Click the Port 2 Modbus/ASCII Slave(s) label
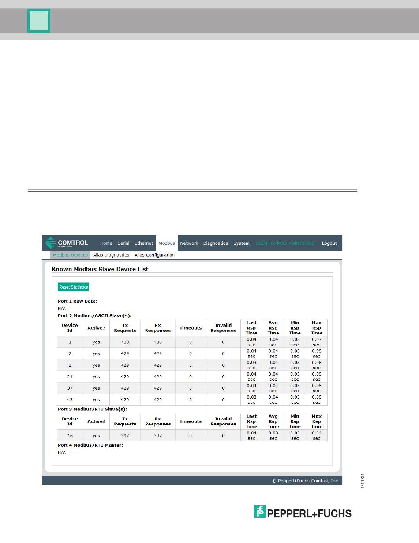The image size is (419, 543). [x=95, y=315]
